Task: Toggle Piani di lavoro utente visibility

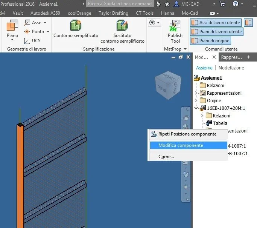Action: (216, 32)
